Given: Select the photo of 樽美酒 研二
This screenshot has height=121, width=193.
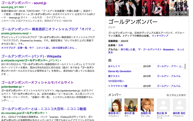Looking at the screenshot, I should [115, 105].
